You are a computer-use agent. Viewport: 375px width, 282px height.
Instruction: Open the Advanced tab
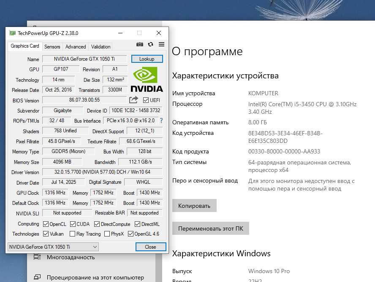tap(76, 46)
